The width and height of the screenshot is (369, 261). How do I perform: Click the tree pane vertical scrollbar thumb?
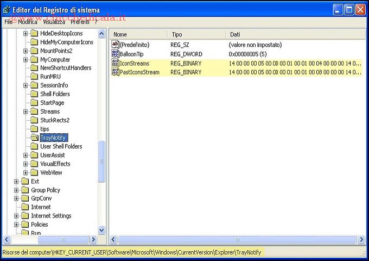click(101, 161)
